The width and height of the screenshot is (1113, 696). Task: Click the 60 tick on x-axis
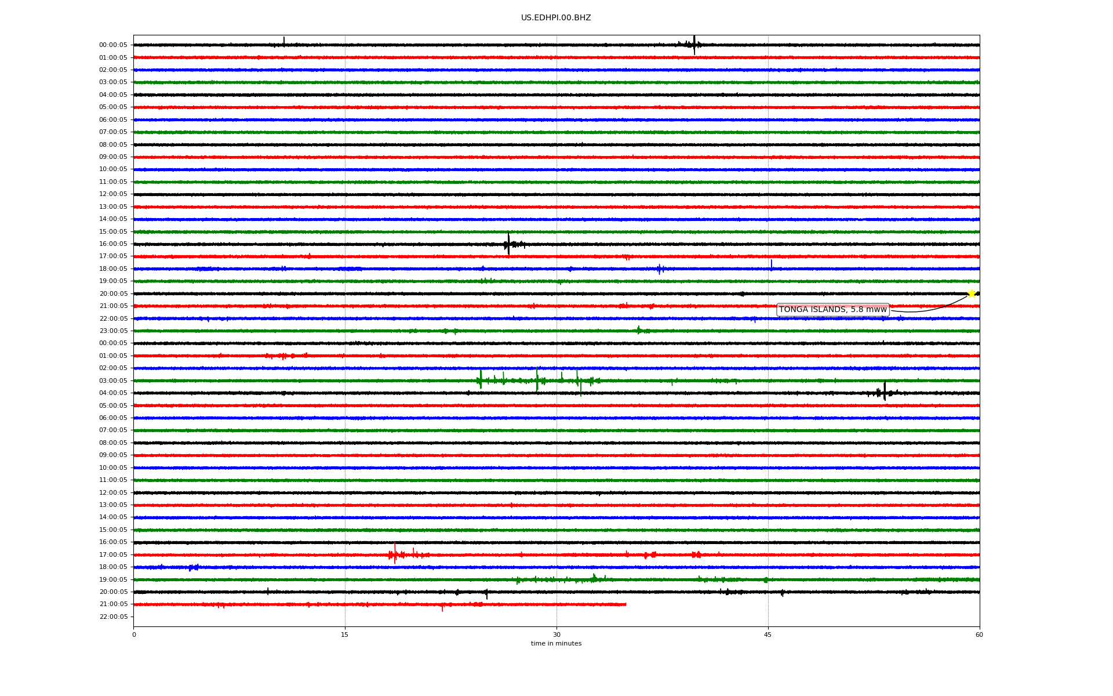(x=979, y=635)
